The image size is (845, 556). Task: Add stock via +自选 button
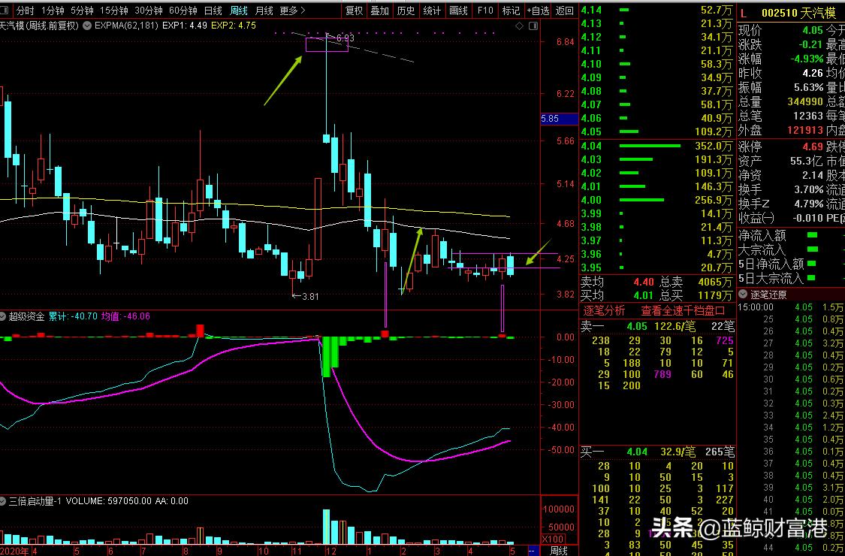point(538,11)
